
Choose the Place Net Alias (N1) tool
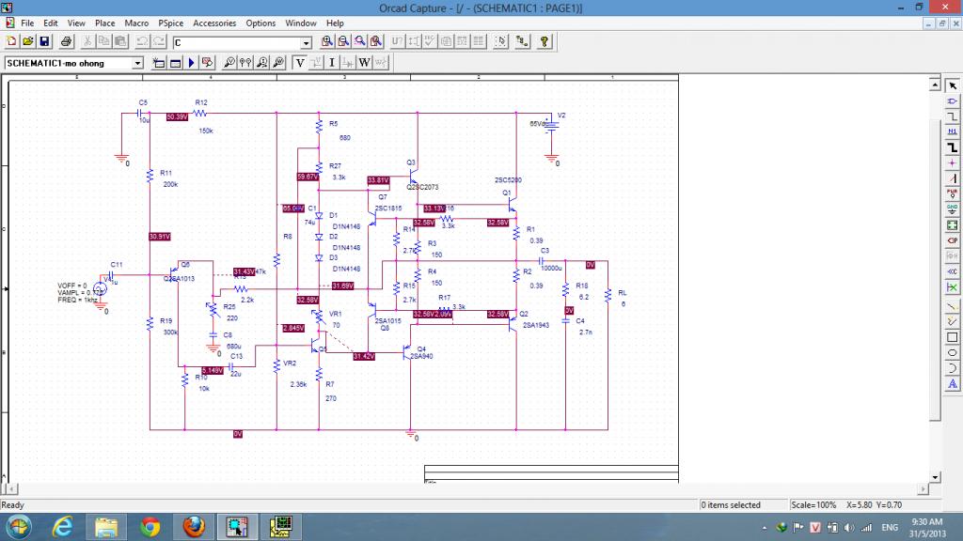click(952, 131)
